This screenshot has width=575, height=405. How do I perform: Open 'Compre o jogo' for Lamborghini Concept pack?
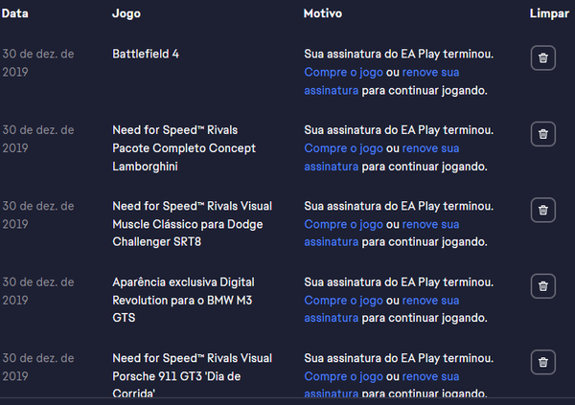click(x=343, y=148)
